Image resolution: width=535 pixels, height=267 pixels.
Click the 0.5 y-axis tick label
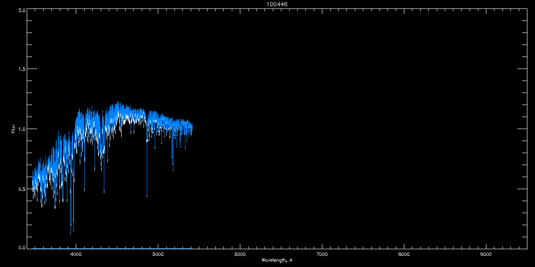pyautogui.click(x=22, y=189)
